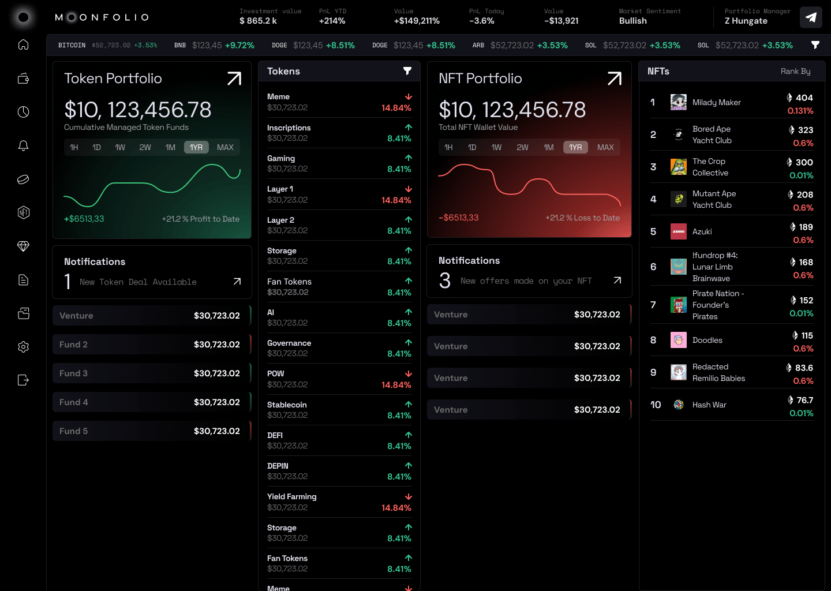Open the Fund 2 row
This screenshot has width=831, height=591.
pos(152,345)
